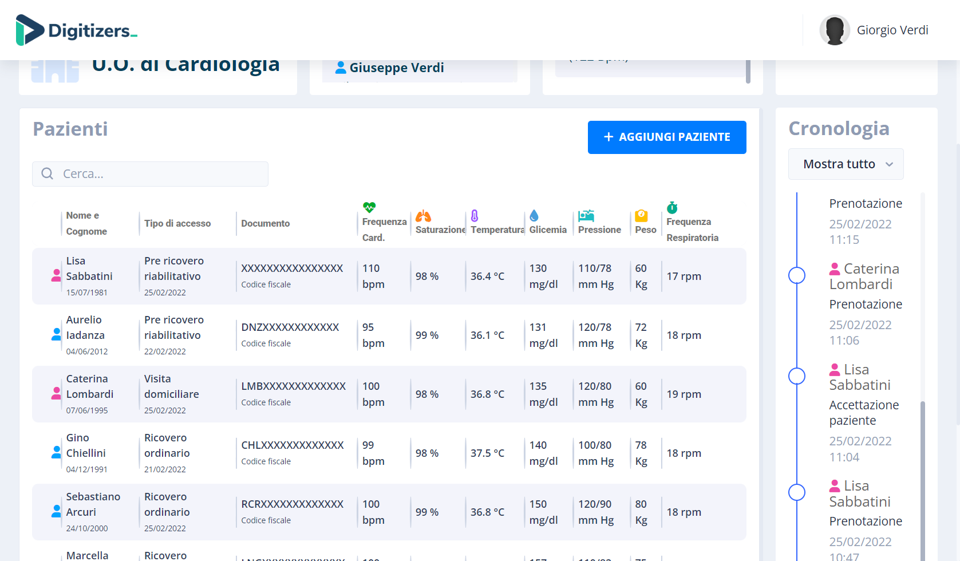Click timeline marker for Lisa Sabbatini 10:47 Prenotazione
960x561 pixels.
(797, 492)
